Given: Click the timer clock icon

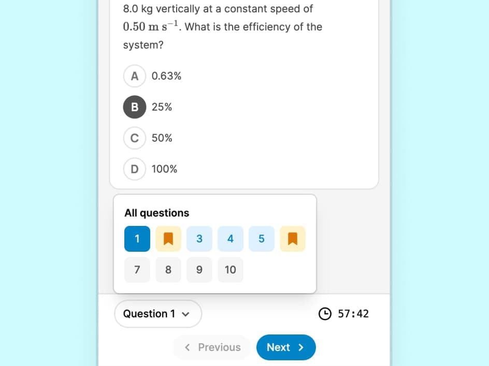Looking at the screenshot, I should pos(325,314).
